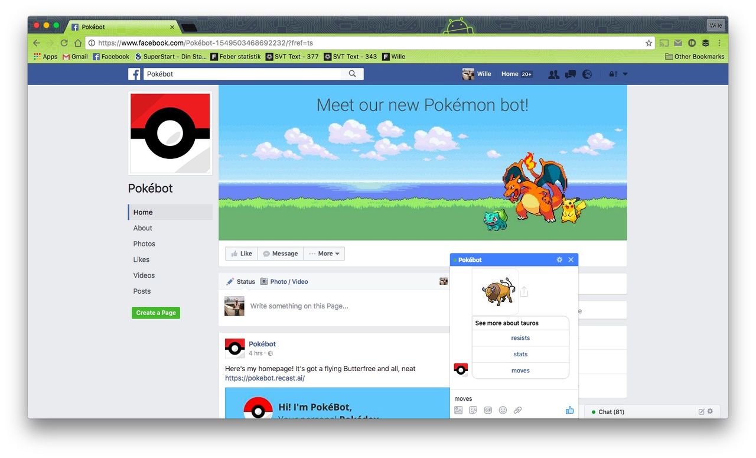Click the mail envelope extension icon

coord(678,43)
